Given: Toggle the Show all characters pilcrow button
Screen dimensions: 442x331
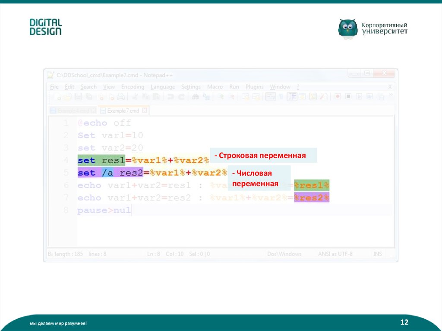Looking at the screenshot, I should click(x=281, y=97).
